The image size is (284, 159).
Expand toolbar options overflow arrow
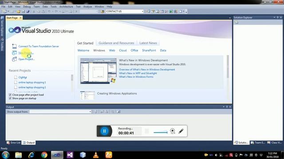coord(186,12)
